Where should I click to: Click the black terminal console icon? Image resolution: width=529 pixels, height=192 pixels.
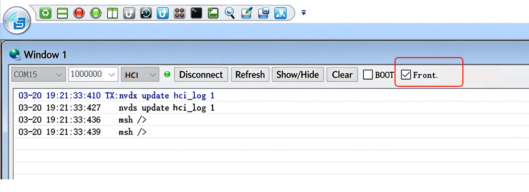pyautogui.click(x=196, y=13)
